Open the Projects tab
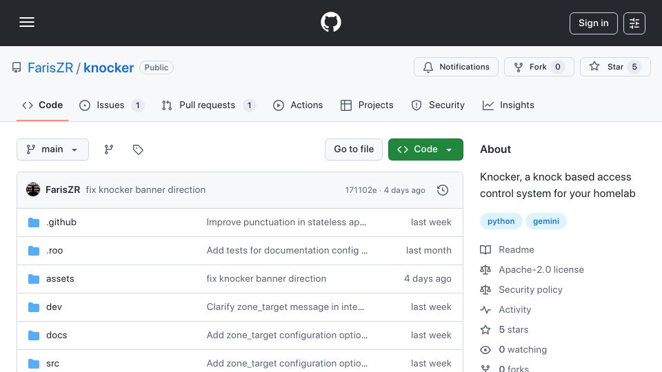This screenshot has height=372, width=662. [366, 105]
